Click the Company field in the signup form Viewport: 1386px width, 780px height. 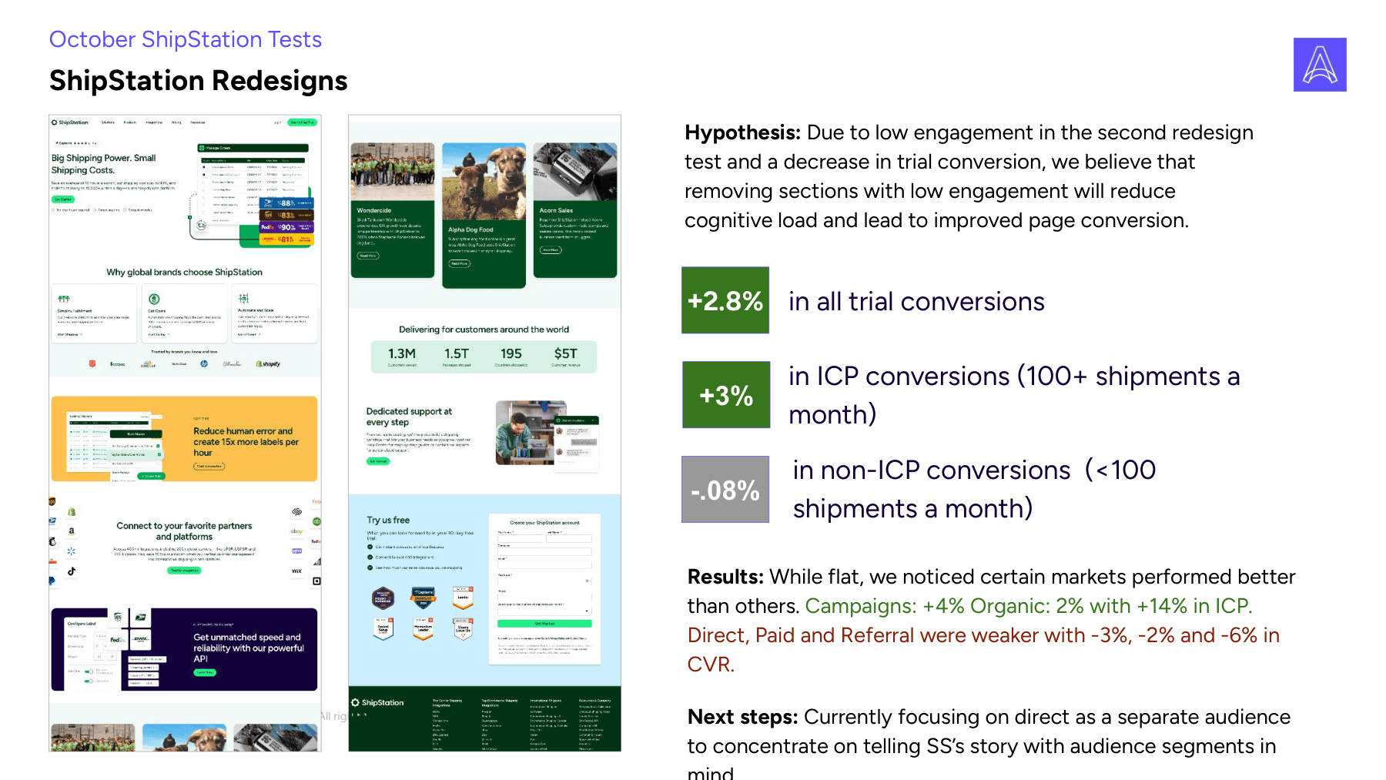(x=544, y=551)
